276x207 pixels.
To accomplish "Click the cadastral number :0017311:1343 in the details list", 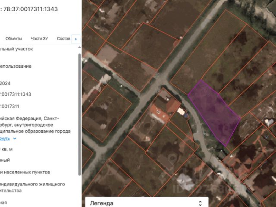I will [x=16, y=94].
